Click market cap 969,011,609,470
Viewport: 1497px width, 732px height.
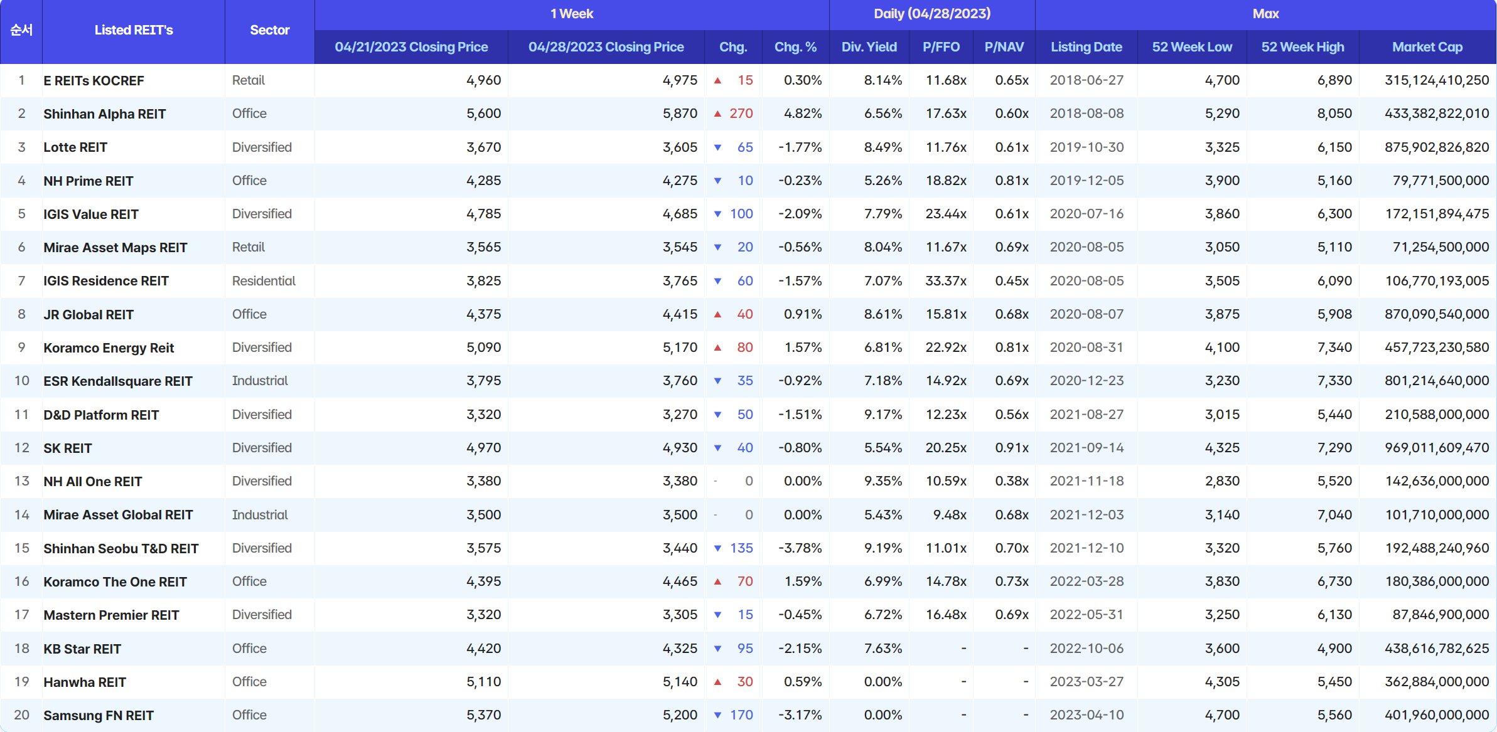(x=1437, y=448)
